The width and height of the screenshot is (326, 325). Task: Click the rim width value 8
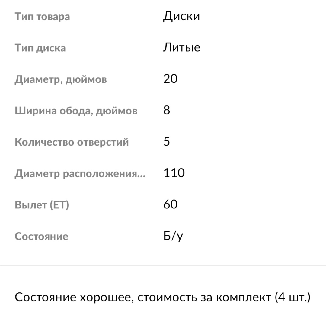[167, 111]
